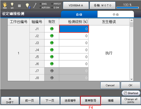Click the 轴编号 column header
Viewport: 141px width, 109px height.
(x=37, y=22)
